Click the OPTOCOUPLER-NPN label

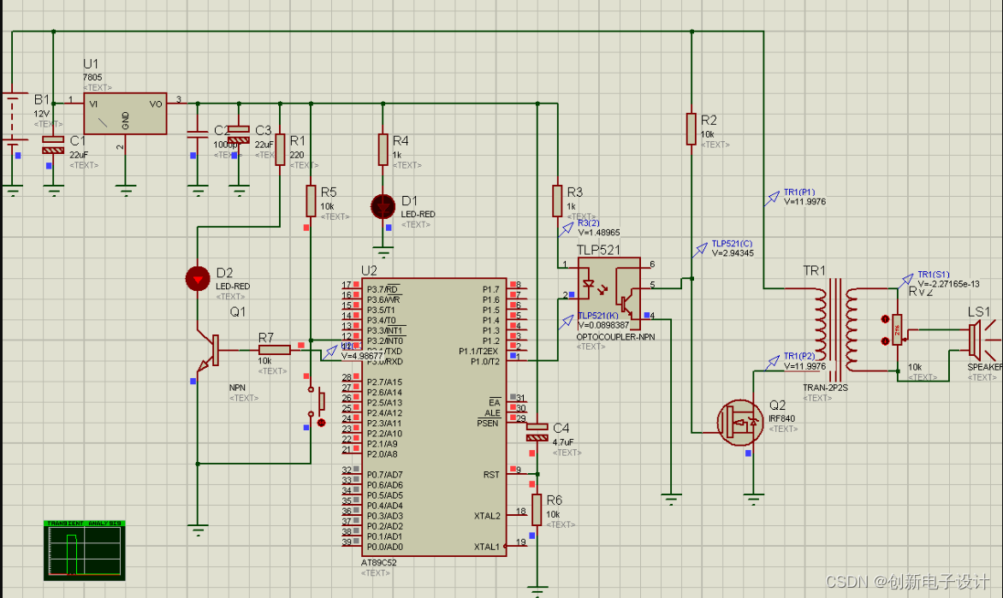coord(615,337)
